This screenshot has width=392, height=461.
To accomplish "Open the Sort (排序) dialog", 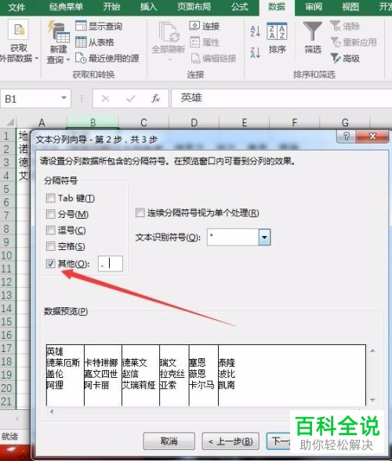I will (277, 38).
